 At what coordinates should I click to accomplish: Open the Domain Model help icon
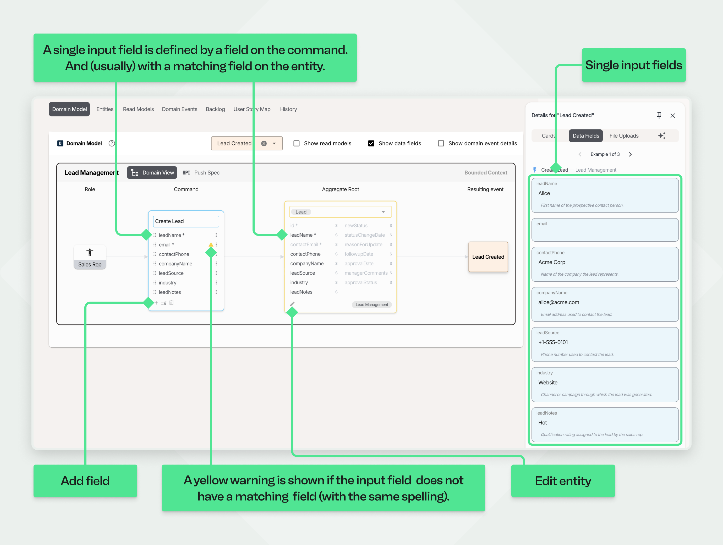(x=112, y=143)
